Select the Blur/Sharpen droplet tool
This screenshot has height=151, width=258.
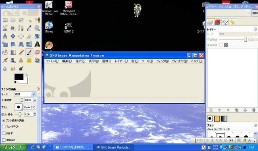5,68
